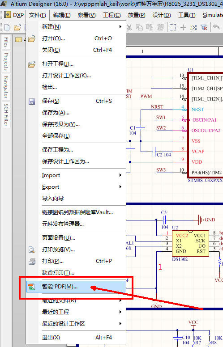Click the folder icon beside Open menu entry
The width and height of the screenshot is (223, 347).
32,39
